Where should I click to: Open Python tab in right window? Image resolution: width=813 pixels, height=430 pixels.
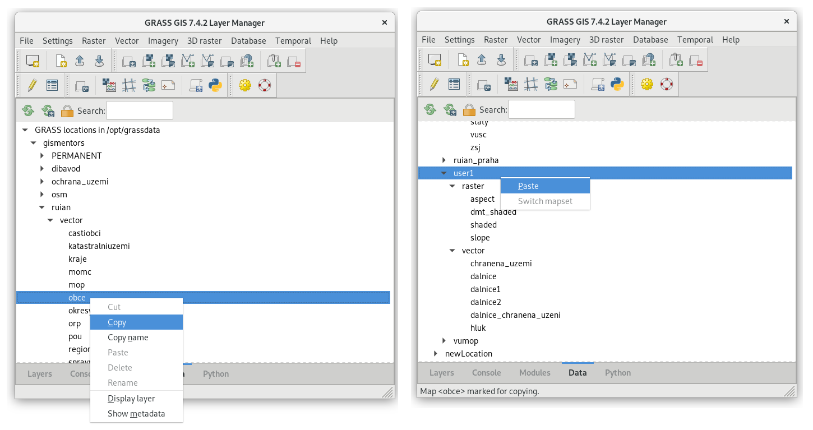click(x=618, y=373)
